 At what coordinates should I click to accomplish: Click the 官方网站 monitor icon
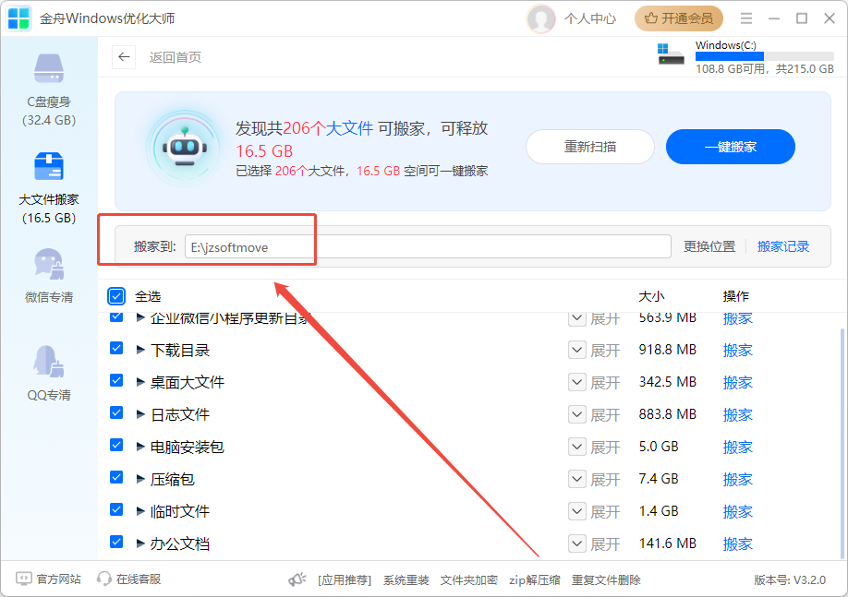tap(24, 579)
